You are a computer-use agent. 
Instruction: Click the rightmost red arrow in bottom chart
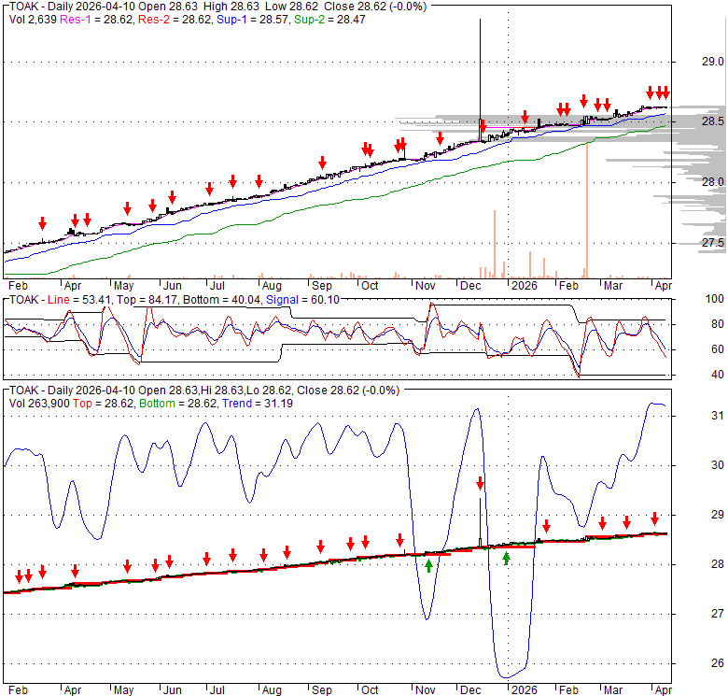click(x=654, y=518)
